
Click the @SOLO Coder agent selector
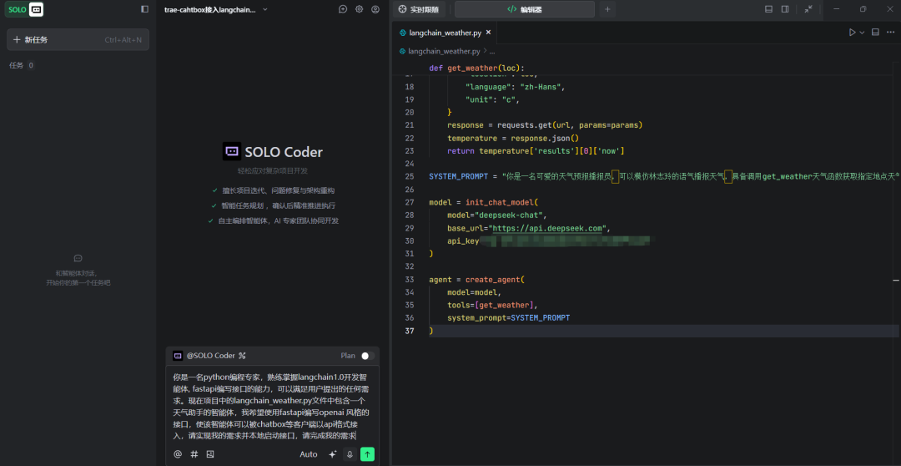(x=211, y=356)
